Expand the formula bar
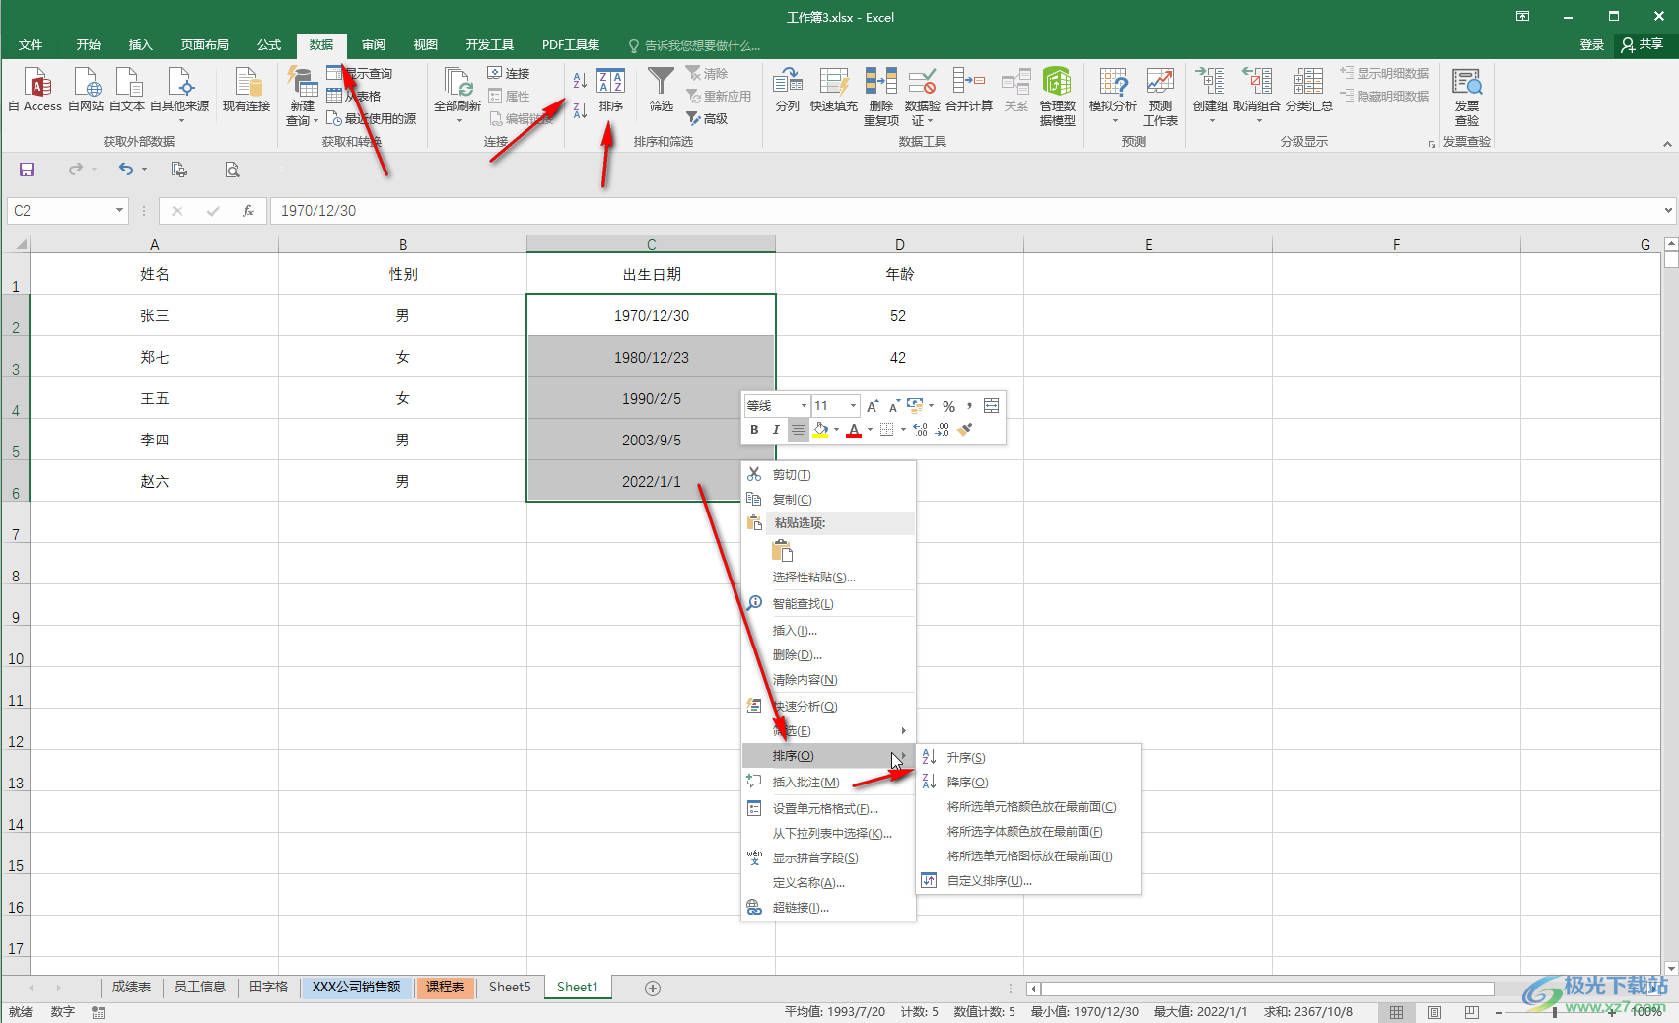Image resolution: width=1679 pixels, height=1023 pixels. click(x=1668, y=210)
